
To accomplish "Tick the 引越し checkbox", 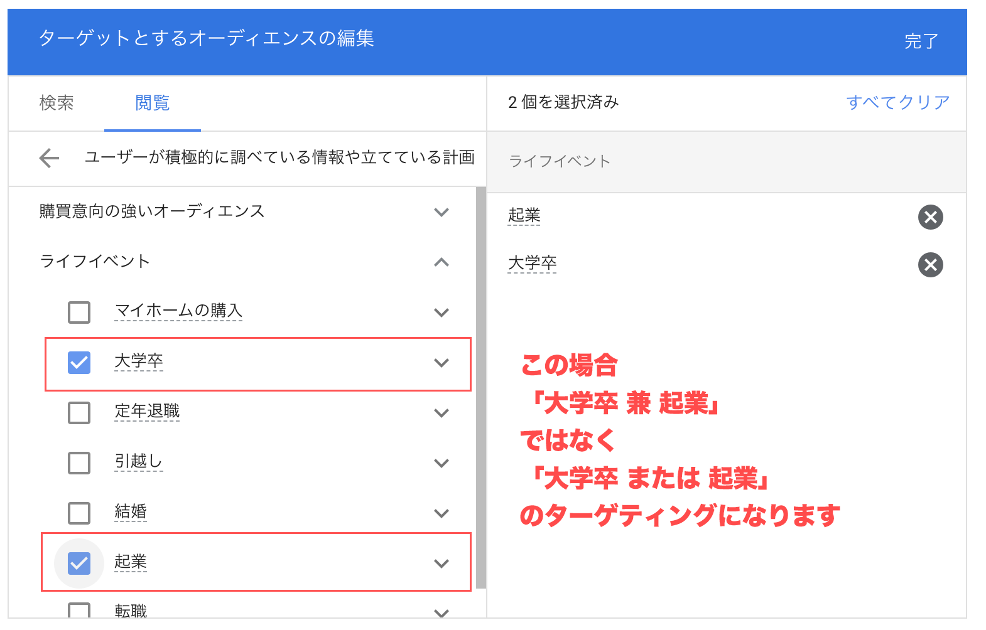I will (x=79, y=462).
